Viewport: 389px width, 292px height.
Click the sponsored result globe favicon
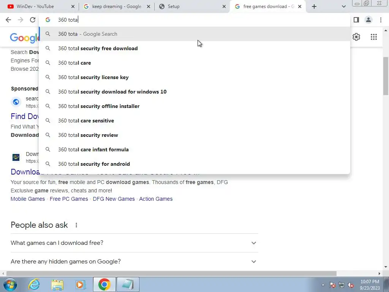pos(16,102)
